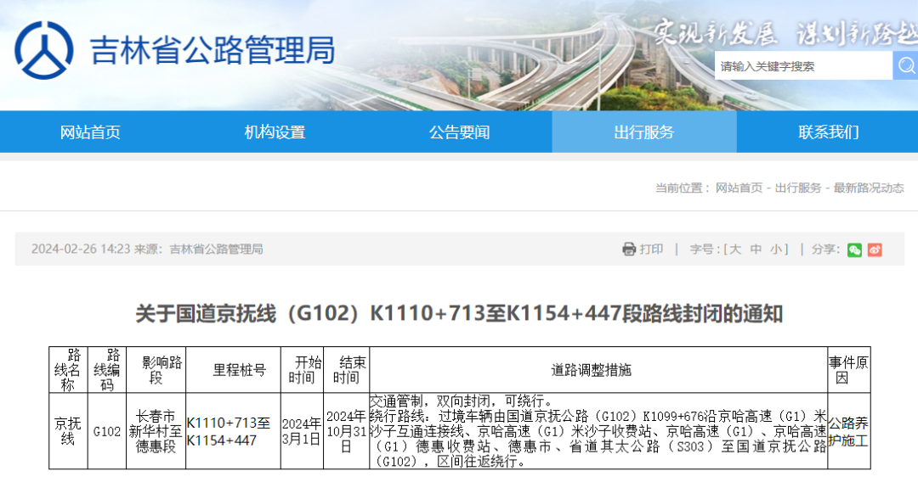The height and width of the screenshot is (488, 918).
Task: Select the 出行服务 navigation tab
Action: pyautogui.click(x=643, y=132)
